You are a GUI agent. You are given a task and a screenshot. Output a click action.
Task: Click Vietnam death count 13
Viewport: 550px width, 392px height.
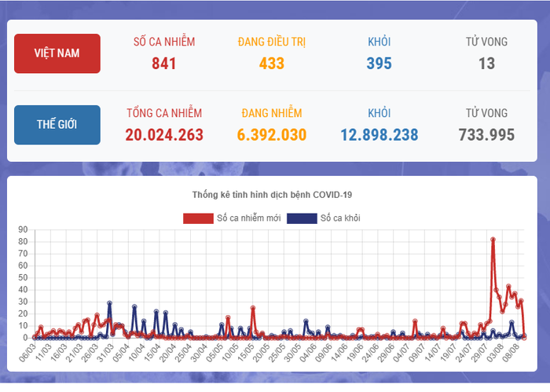(486, 64)
